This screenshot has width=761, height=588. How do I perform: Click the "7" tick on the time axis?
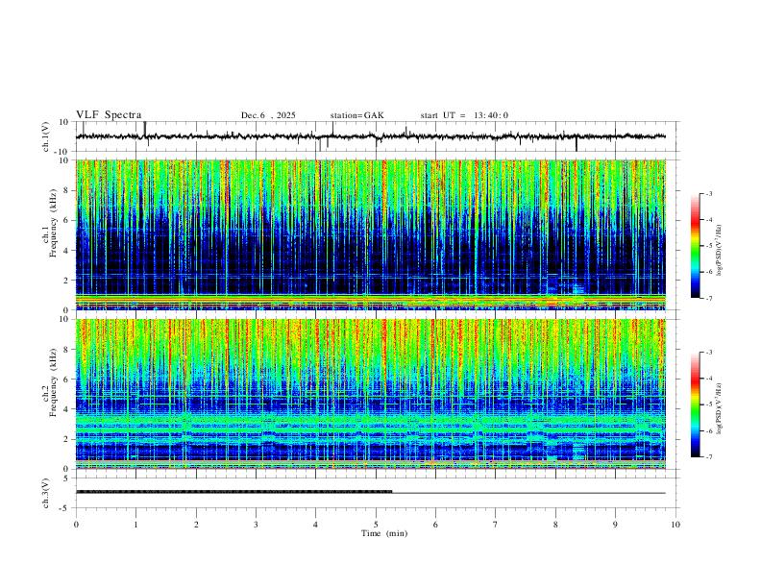(496, 525)
